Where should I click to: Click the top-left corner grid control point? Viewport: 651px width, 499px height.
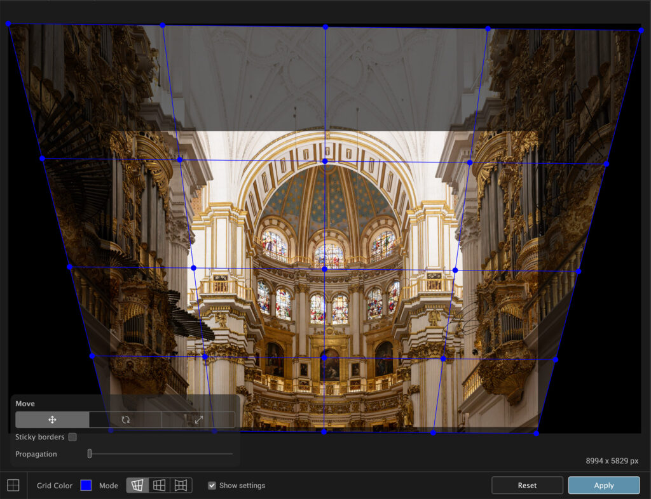pyautogui.click(x=8, y=24)
